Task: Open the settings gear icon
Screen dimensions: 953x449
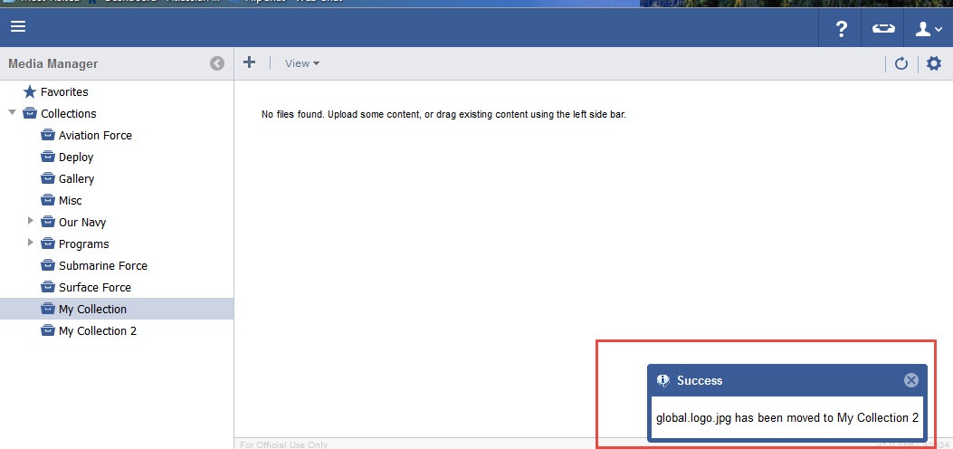Action: (x=934, y=63)
